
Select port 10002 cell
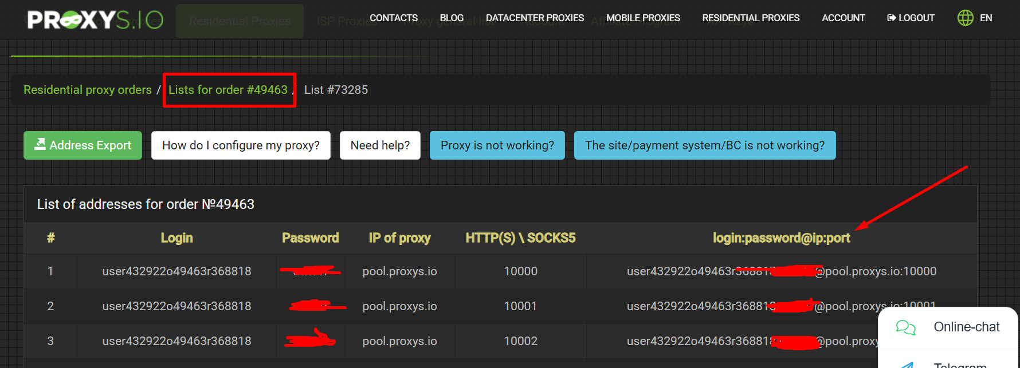(x=520, y=341)
